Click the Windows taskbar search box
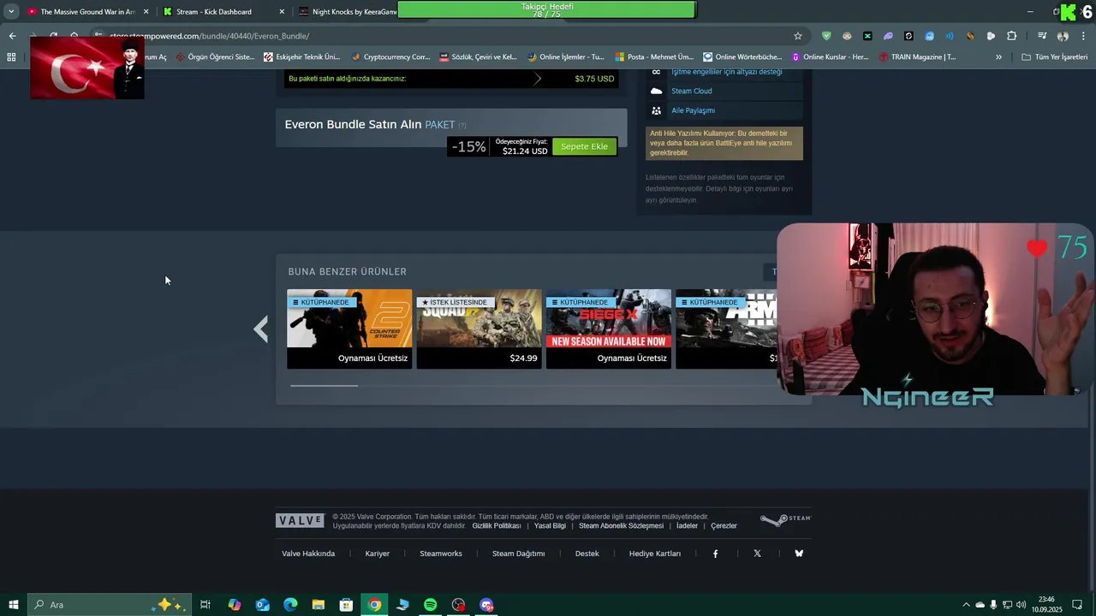This screenshot has width=1096, height=616. pyautogui.click(x=109, y=605)
